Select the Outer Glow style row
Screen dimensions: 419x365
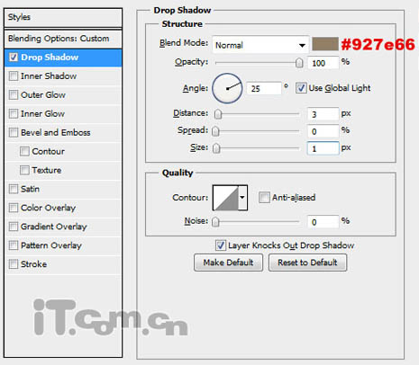coord(63,95)
